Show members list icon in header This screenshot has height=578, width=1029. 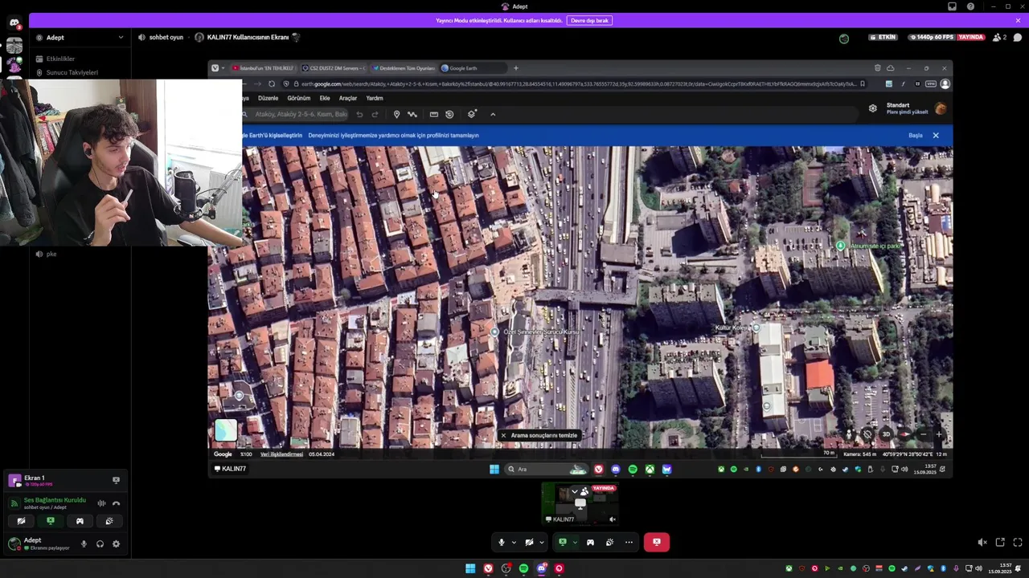[x=1000, y=37]
